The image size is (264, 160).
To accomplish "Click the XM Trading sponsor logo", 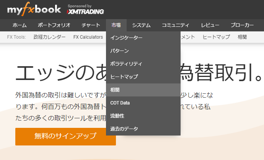I will tap(85, 11).
